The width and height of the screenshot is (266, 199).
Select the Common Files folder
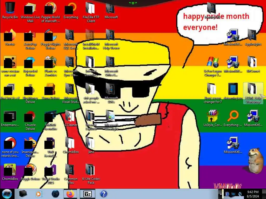(71, 174)
